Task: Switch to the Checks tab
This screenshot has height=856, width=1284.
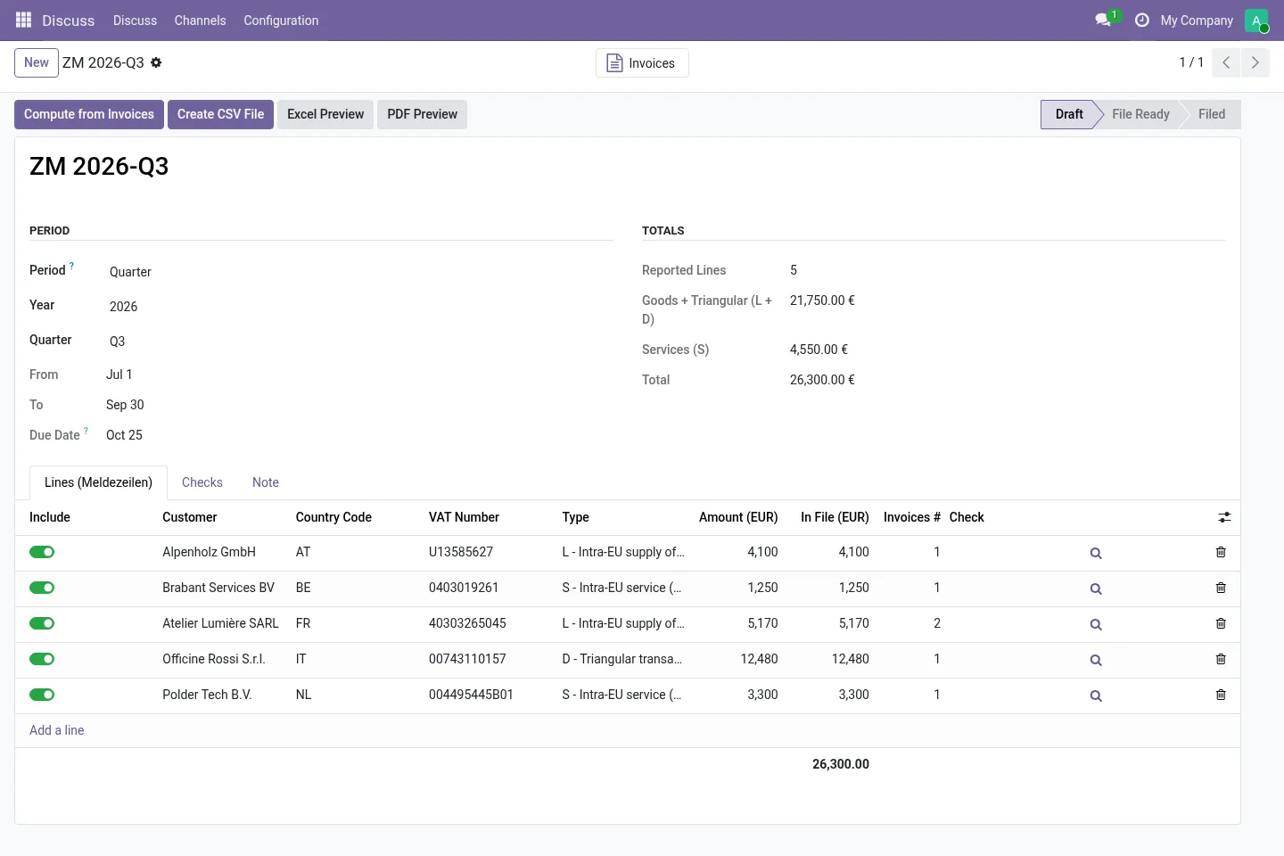Action: tap(202, 482)
